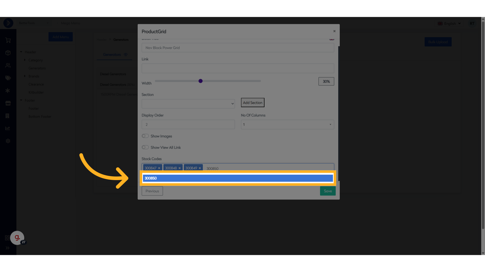This screenshot has width=485, height=272.
Task: Enable the Show Images toggle
Action: [x=145, y=136]
